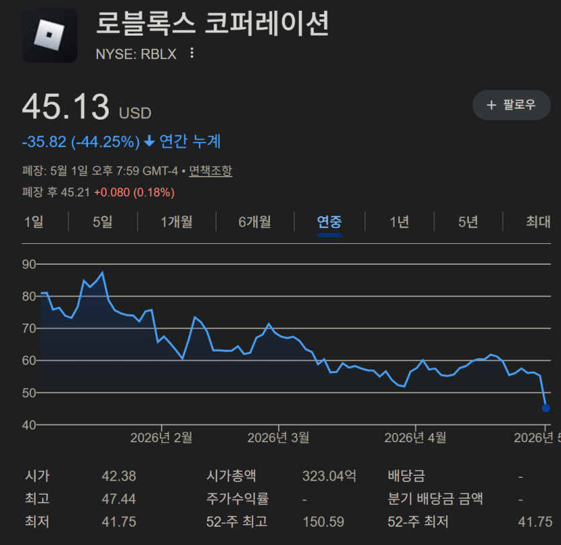Click the 배당금 label

point(406,476)
